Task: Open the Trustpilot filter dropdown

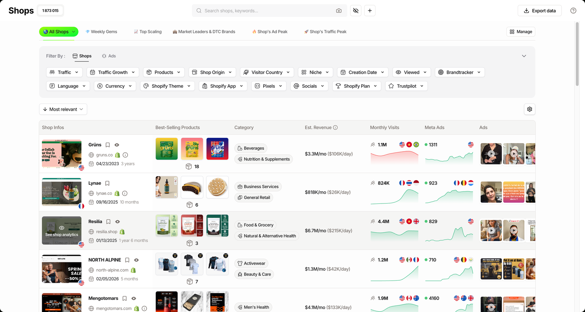Action: click(x=407, y=86)
